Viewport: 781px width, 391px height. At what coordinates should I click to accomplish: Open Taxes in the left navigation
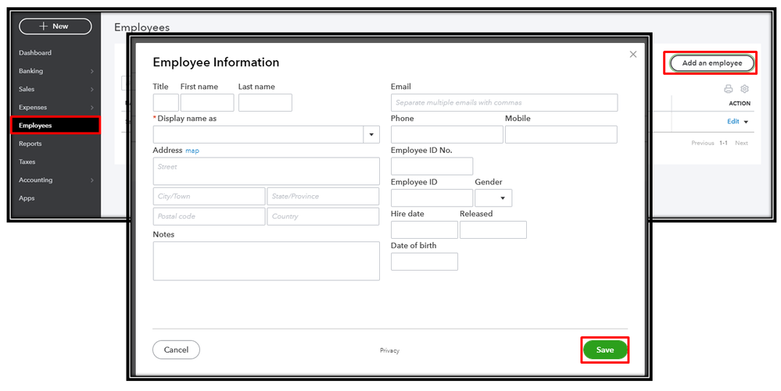tap(27, 162)
